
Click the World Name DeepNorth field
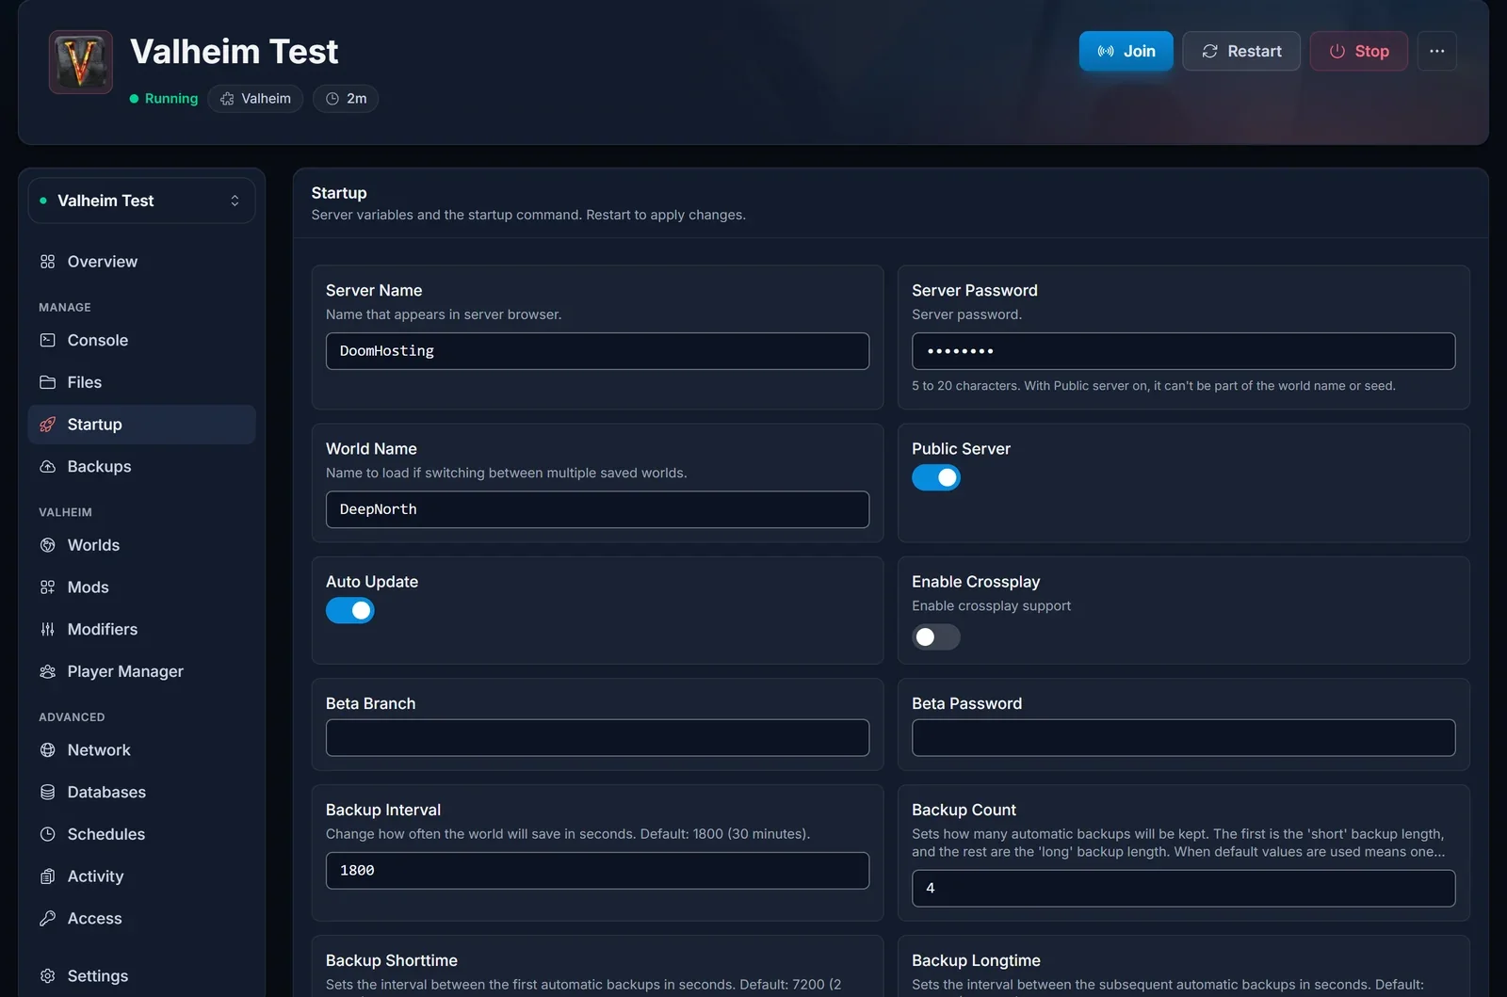tap(597, 509)
